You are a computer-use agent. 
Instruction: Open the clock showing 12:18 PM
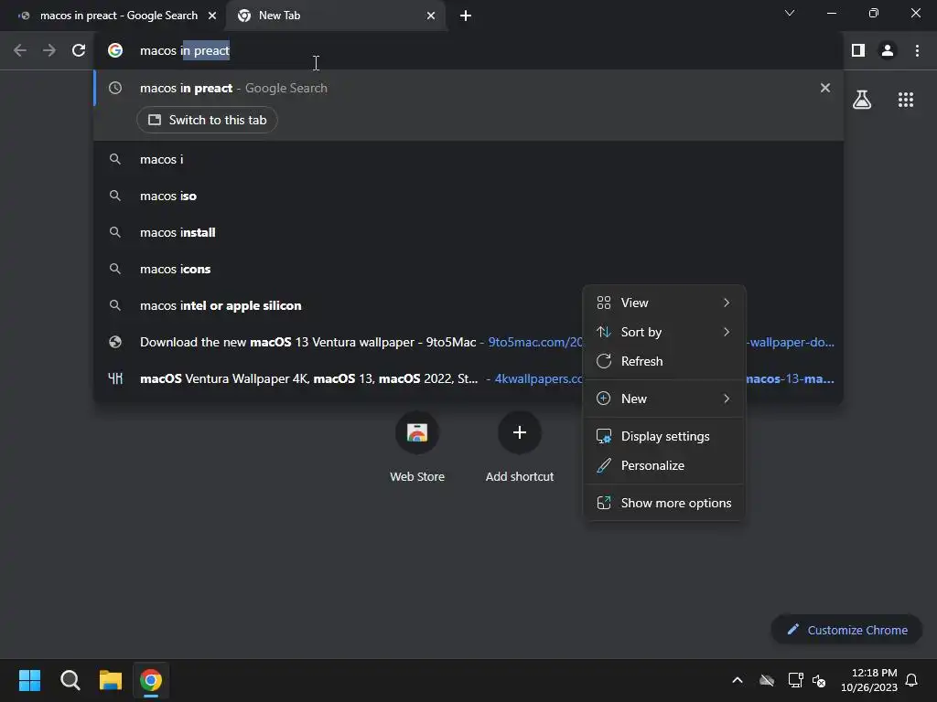[869, 680]
